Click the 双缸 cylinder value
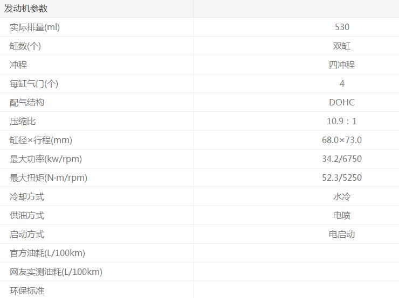 pyautogui.click(x=342, y=46)
